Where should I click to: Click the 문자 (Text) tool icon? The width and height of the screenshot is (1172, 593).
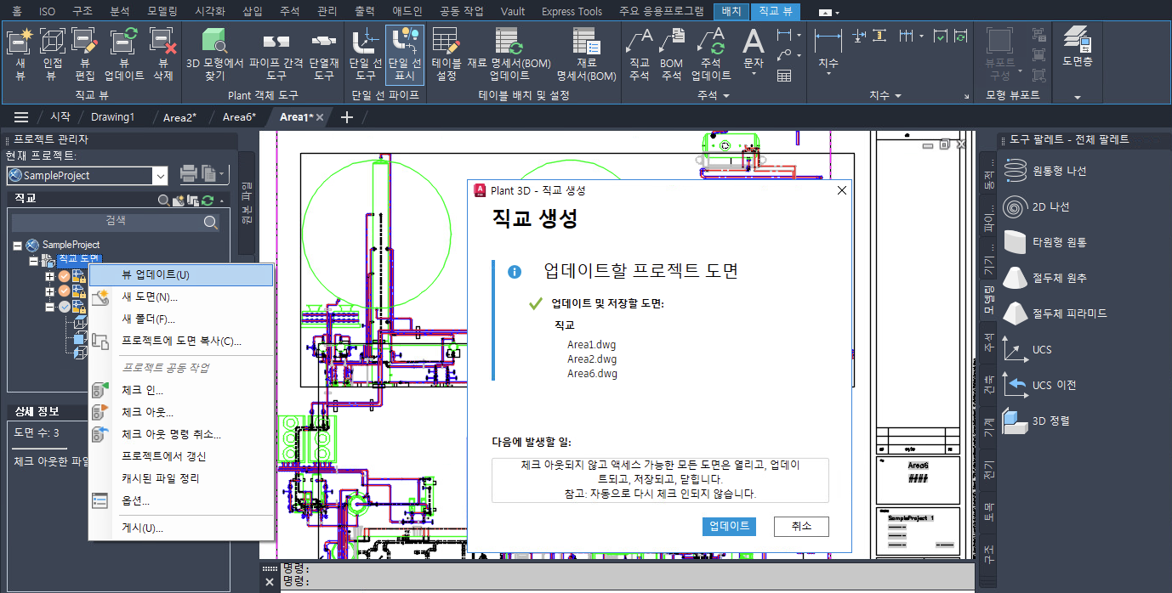click(x=754, y=41)
